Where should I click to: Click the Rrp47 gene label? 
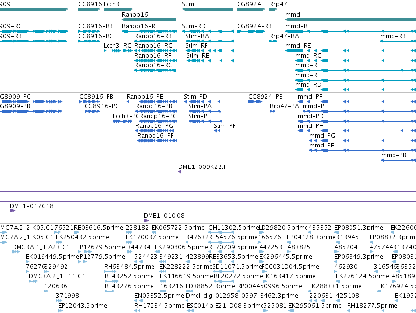[x=278, y=4]
